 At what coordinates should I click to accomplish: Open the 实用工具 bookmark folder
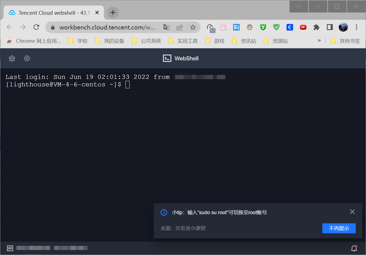(183, 41)
